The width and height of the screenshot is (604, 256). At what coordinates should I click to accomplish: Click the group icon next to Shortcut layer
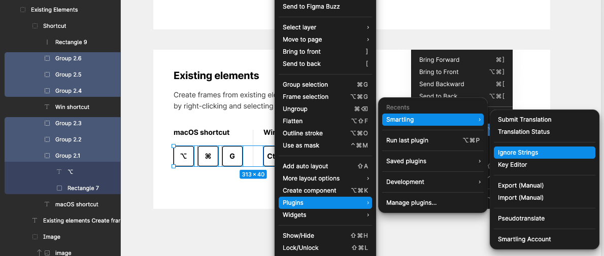click(35, 26)
